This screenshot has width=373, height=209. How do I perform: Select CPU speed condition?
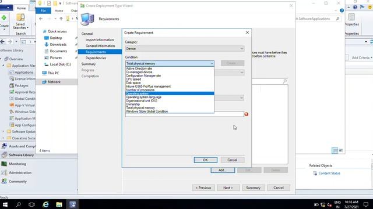133,79
